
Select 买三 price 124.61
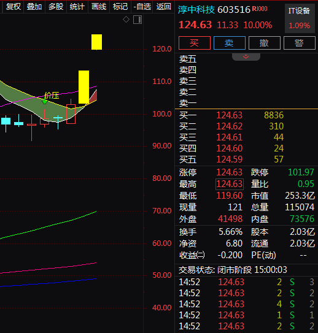230,137
